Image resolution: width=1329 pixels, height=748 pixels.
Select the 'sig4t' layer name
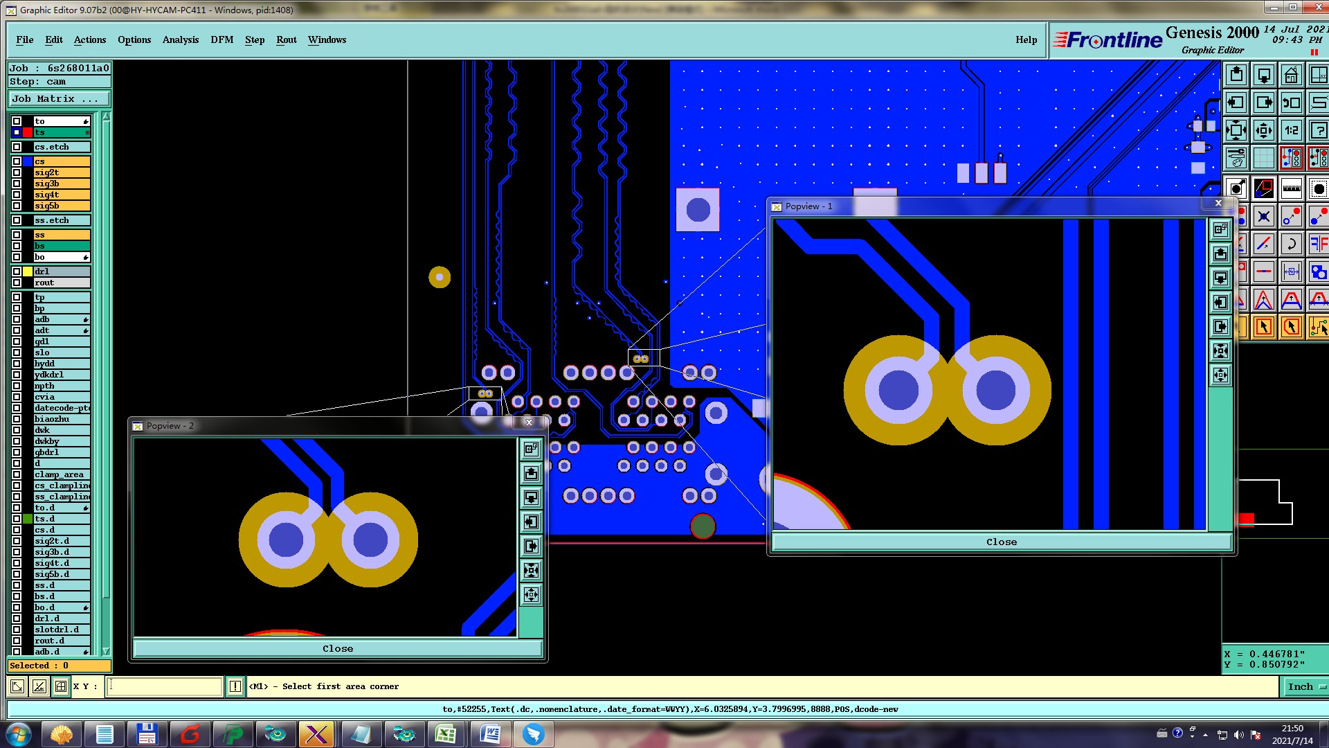coord(62,195)
